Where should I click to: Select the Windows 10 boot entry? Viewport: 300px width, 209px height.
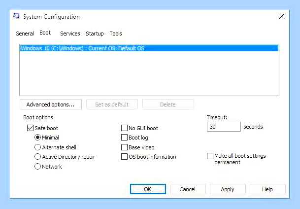(x=149, y=48)
